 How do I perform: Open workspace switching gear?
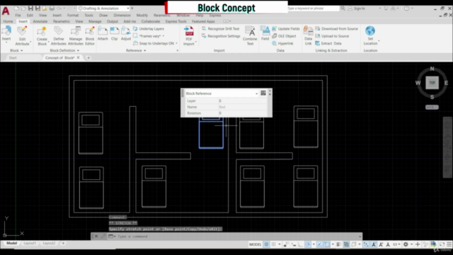(x=406, y=244)
